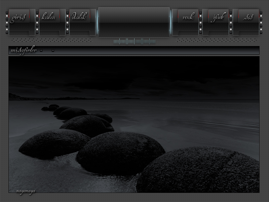Click the "giriş" login button
The height and width of the screenshot is (202, 269).
18,18
